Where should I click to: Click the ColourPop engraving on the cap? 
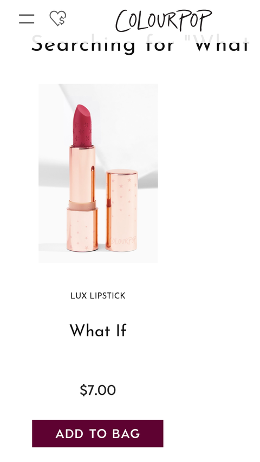(122, 240)
